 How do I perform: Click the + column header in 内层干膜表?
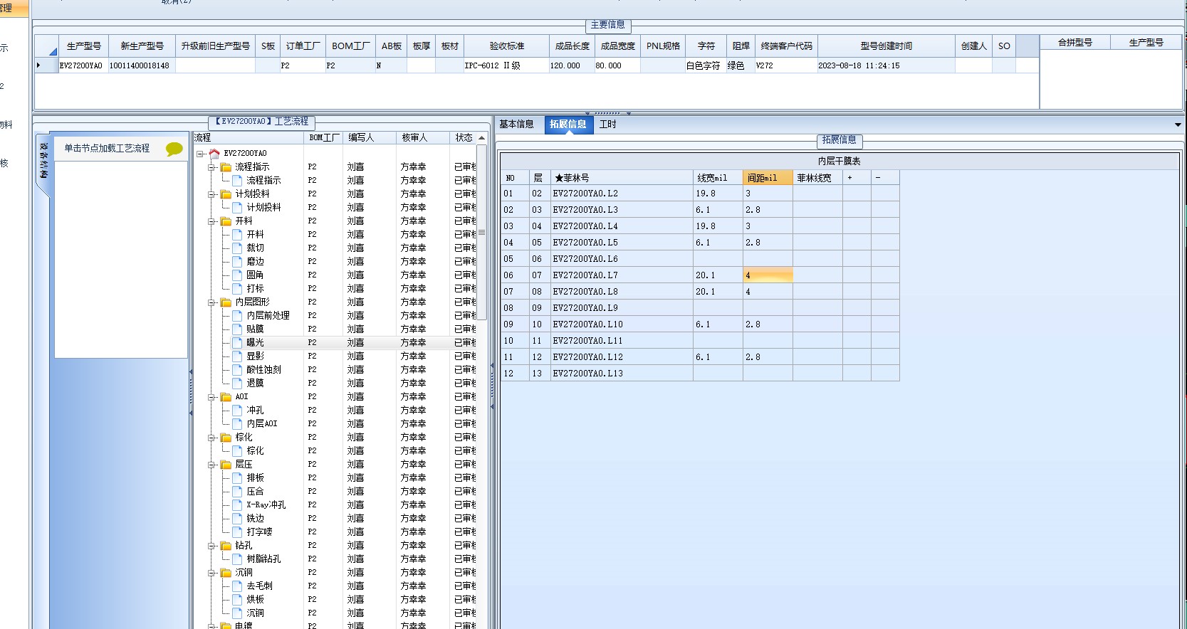[857, 178]
